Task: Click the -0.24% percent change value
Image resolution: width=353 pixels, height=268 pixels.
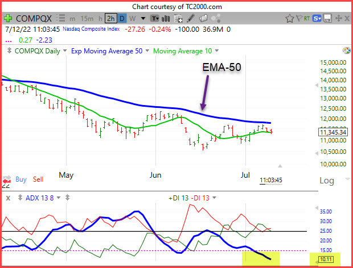Action: [x=159, y=30]
